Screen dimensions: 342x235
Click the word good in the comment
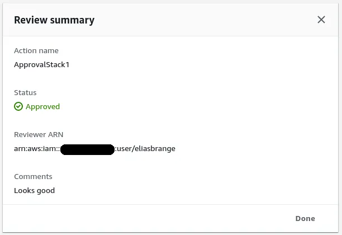pyautogui.click(x=46, y=190)
